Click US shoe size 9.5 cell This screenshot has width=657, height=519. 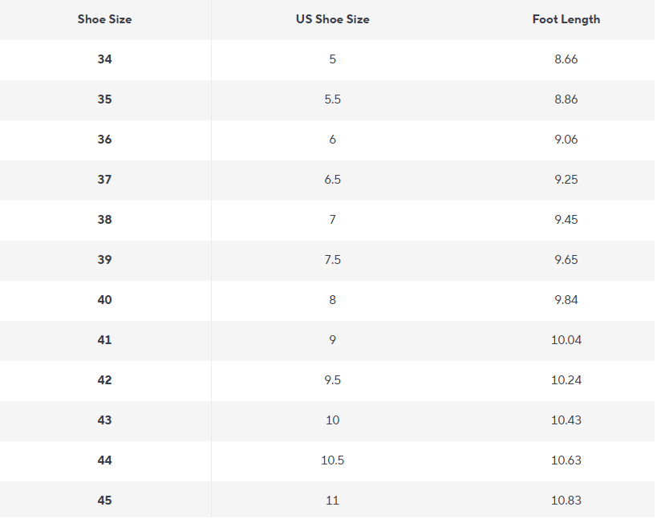[x=333, y=380]
